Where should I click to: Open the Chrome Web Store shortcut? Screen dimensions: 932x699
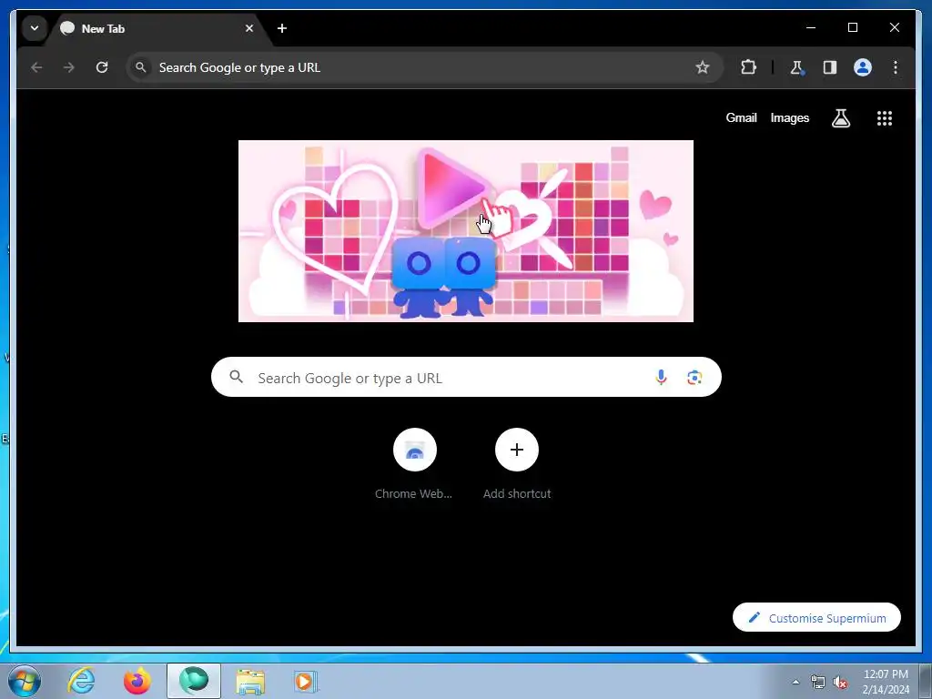pos(414,464)
